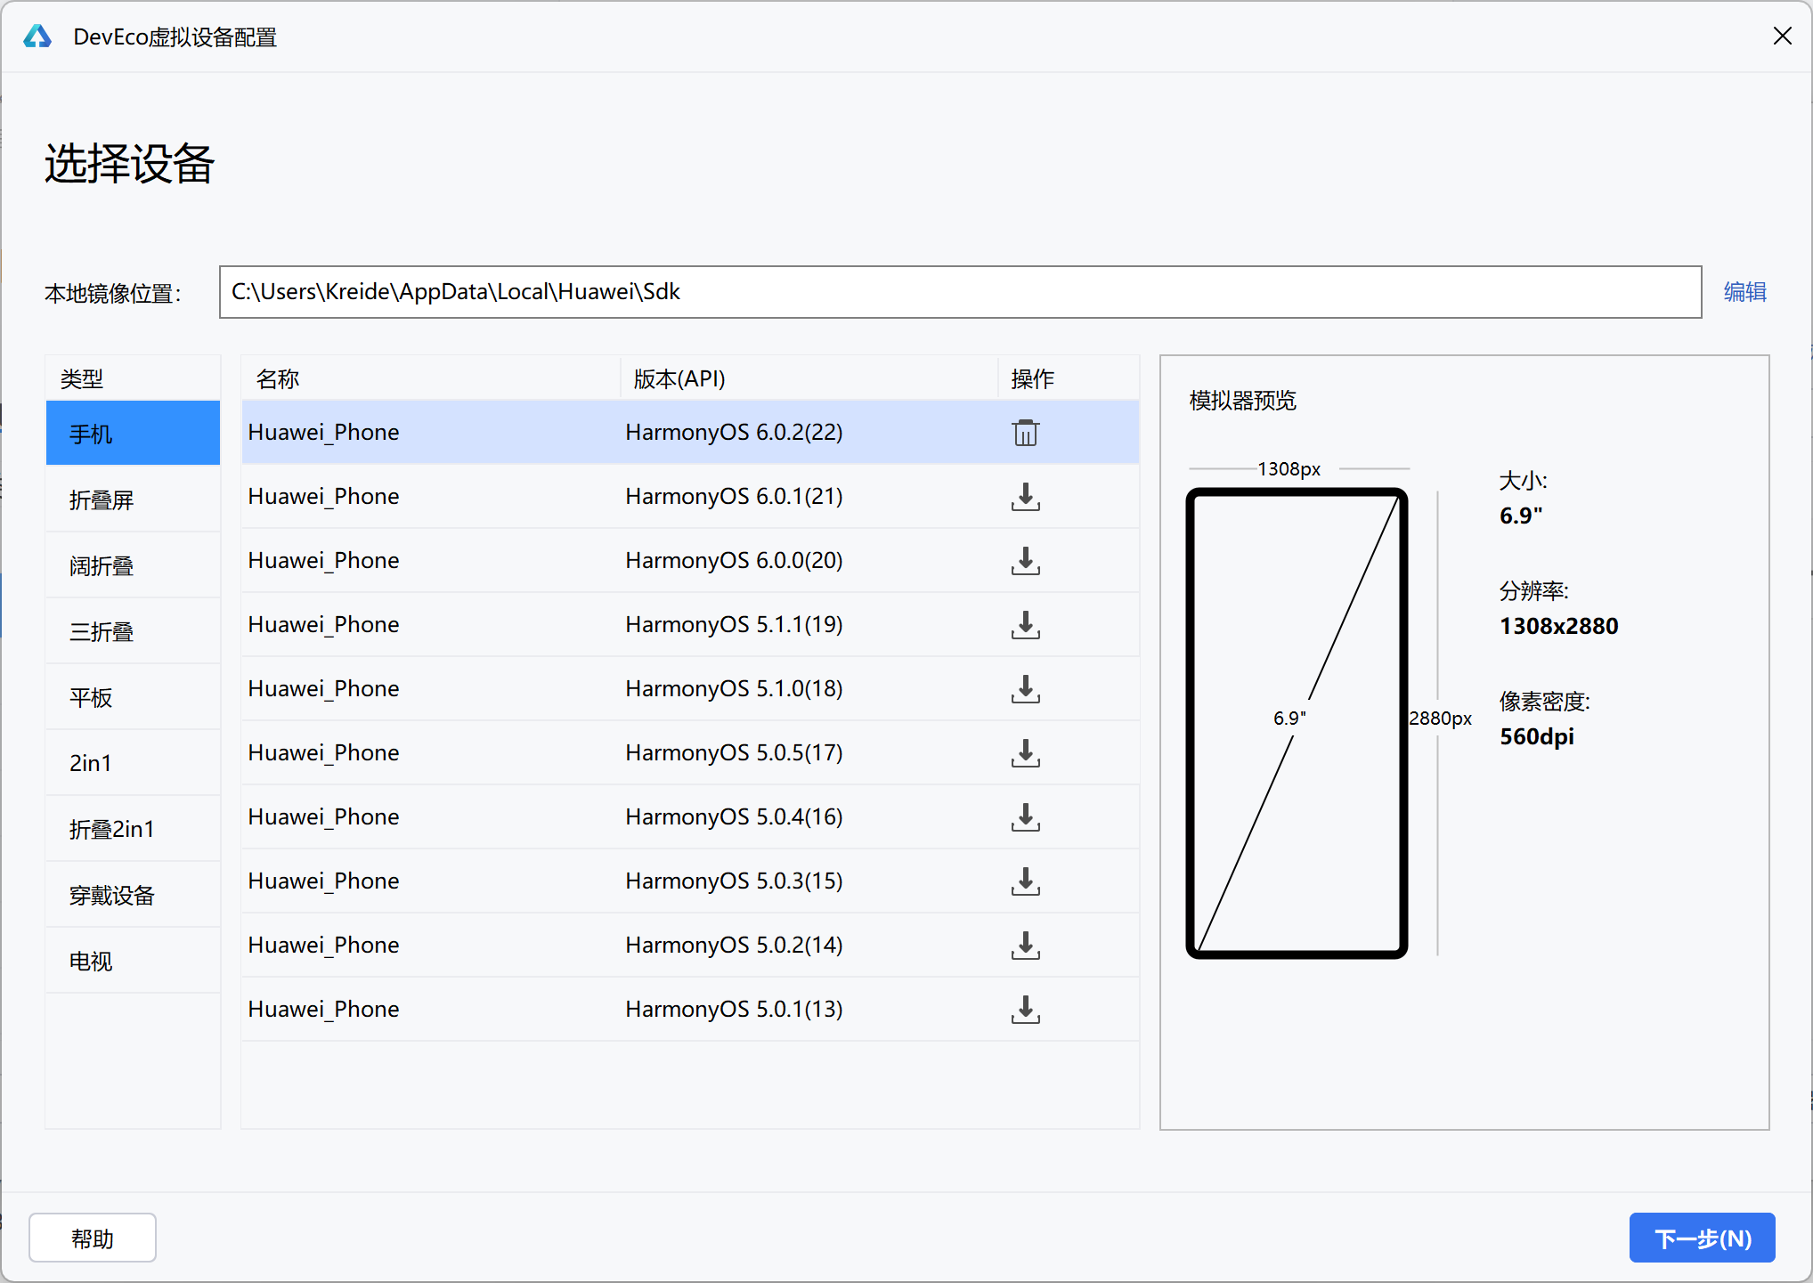Download the HarmonyOS 6.0.0(20) image

coord(1025,561)
